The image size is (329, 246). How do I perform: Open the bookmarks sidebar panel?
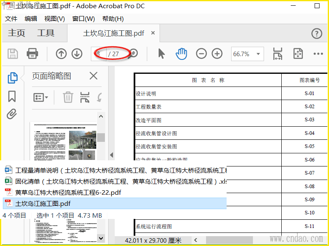[x=12, y=96]
